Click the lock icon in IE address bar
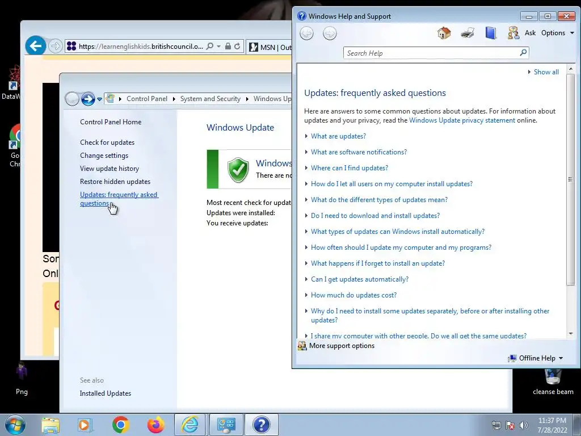581x436 pixels. coord(228,47)
